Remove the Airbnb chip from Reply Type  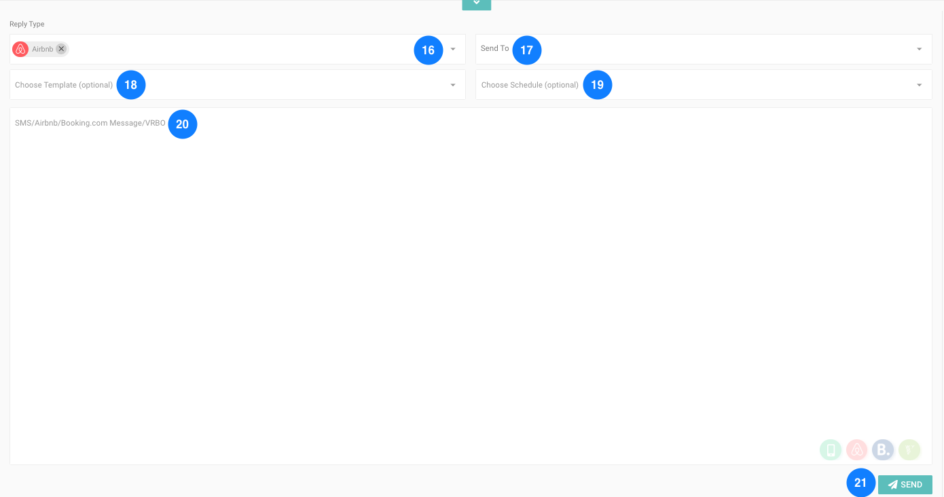(x=61, y=49)
